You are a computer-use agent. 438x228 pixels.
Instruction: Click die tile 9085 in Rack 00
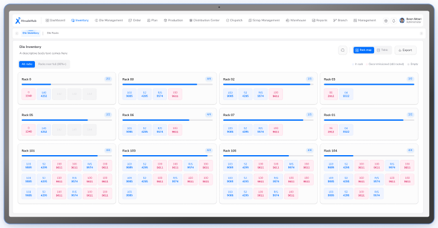pos(130,94)
